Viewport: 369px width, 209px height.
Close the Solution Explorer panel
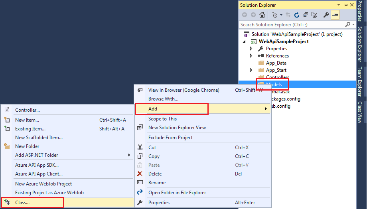352,5
